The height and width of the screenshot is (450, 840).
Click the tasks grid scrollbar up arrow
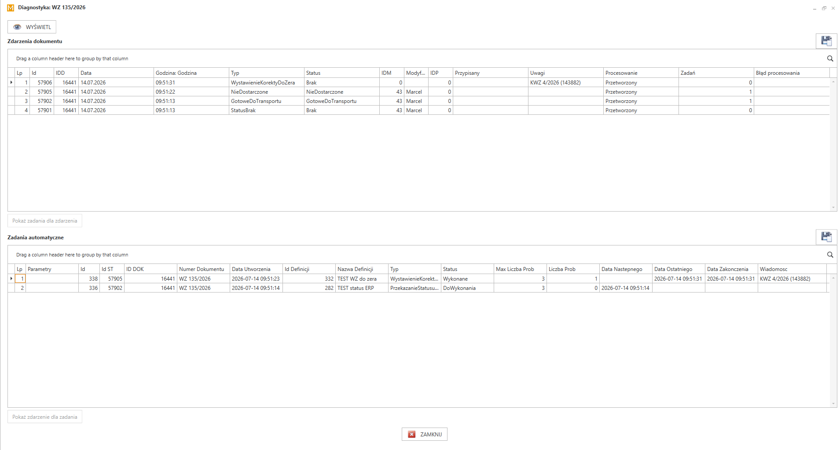833,278
